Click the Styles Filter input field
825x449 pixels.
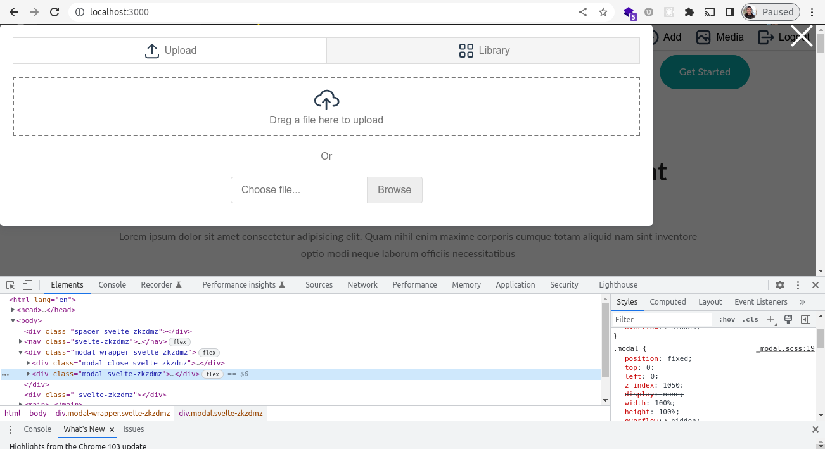662,320
